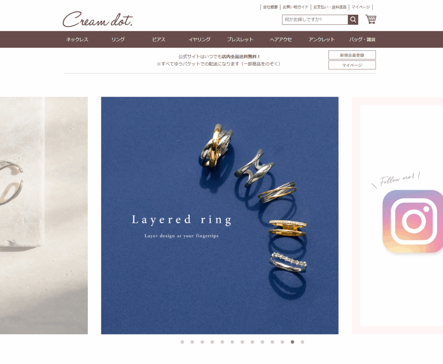This screenshot has width=443, height=364.
Task: Open the リング category
Action: [118, 39]
